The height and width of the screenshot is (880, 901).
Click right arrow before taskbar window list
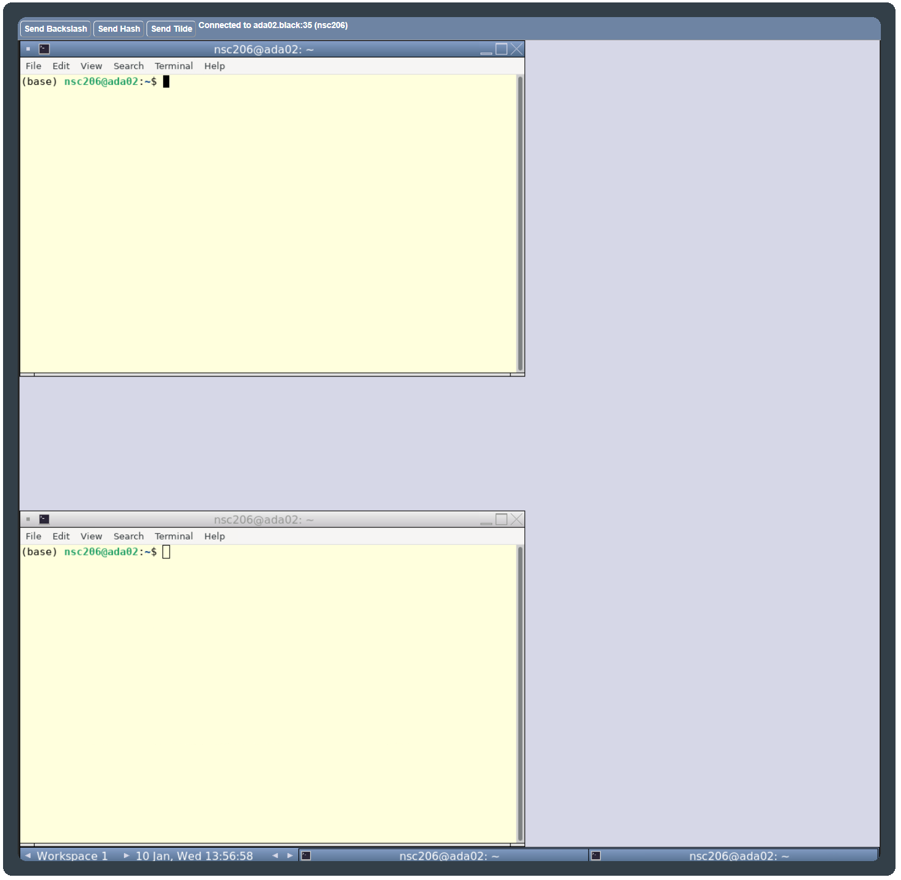[x=290, y=856]
